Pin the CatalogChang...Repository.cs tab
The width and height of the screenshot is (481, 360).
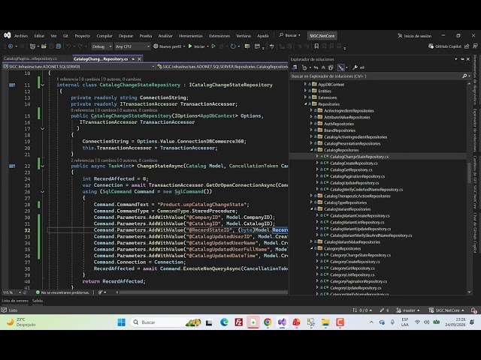tap(133, 58)
